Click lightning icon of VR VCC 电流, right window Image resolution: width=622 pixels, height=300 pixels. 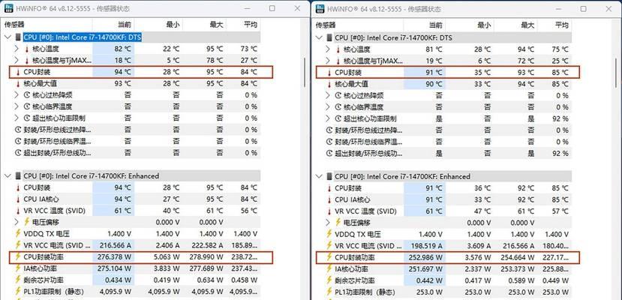point(329,246)
